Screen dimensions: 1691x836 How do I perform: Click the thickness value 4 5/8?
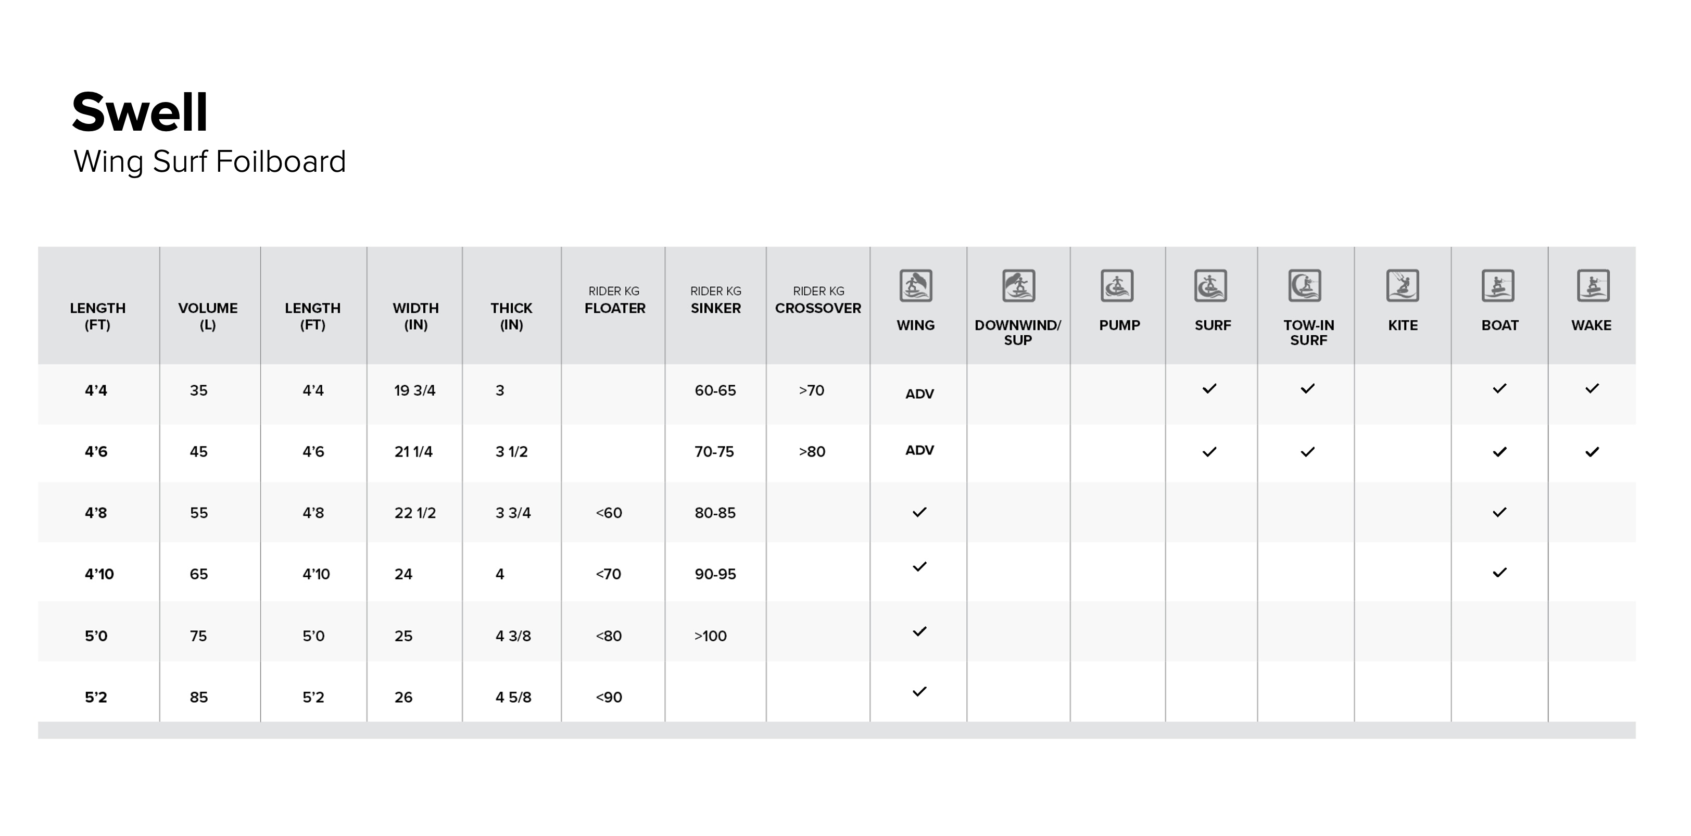click(x=513, y=697)
